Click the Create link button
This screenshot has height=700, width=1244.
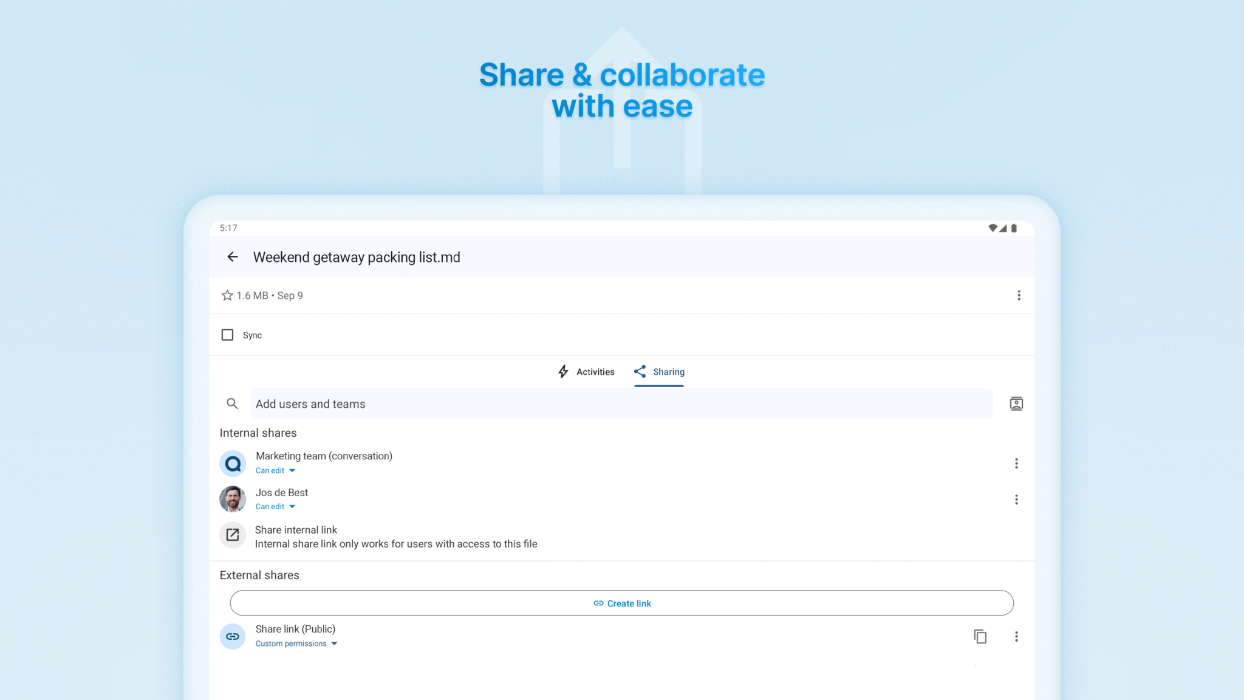pos(622,603)
